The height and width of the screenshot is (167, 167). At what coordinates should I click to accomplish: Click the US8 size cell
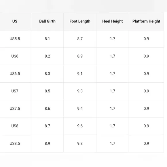tap(15, 126)
